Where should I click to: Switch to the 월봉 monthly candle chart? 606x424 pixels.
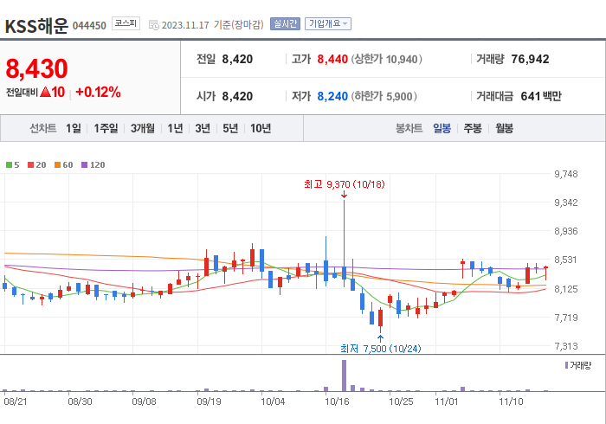click(505, 128)
